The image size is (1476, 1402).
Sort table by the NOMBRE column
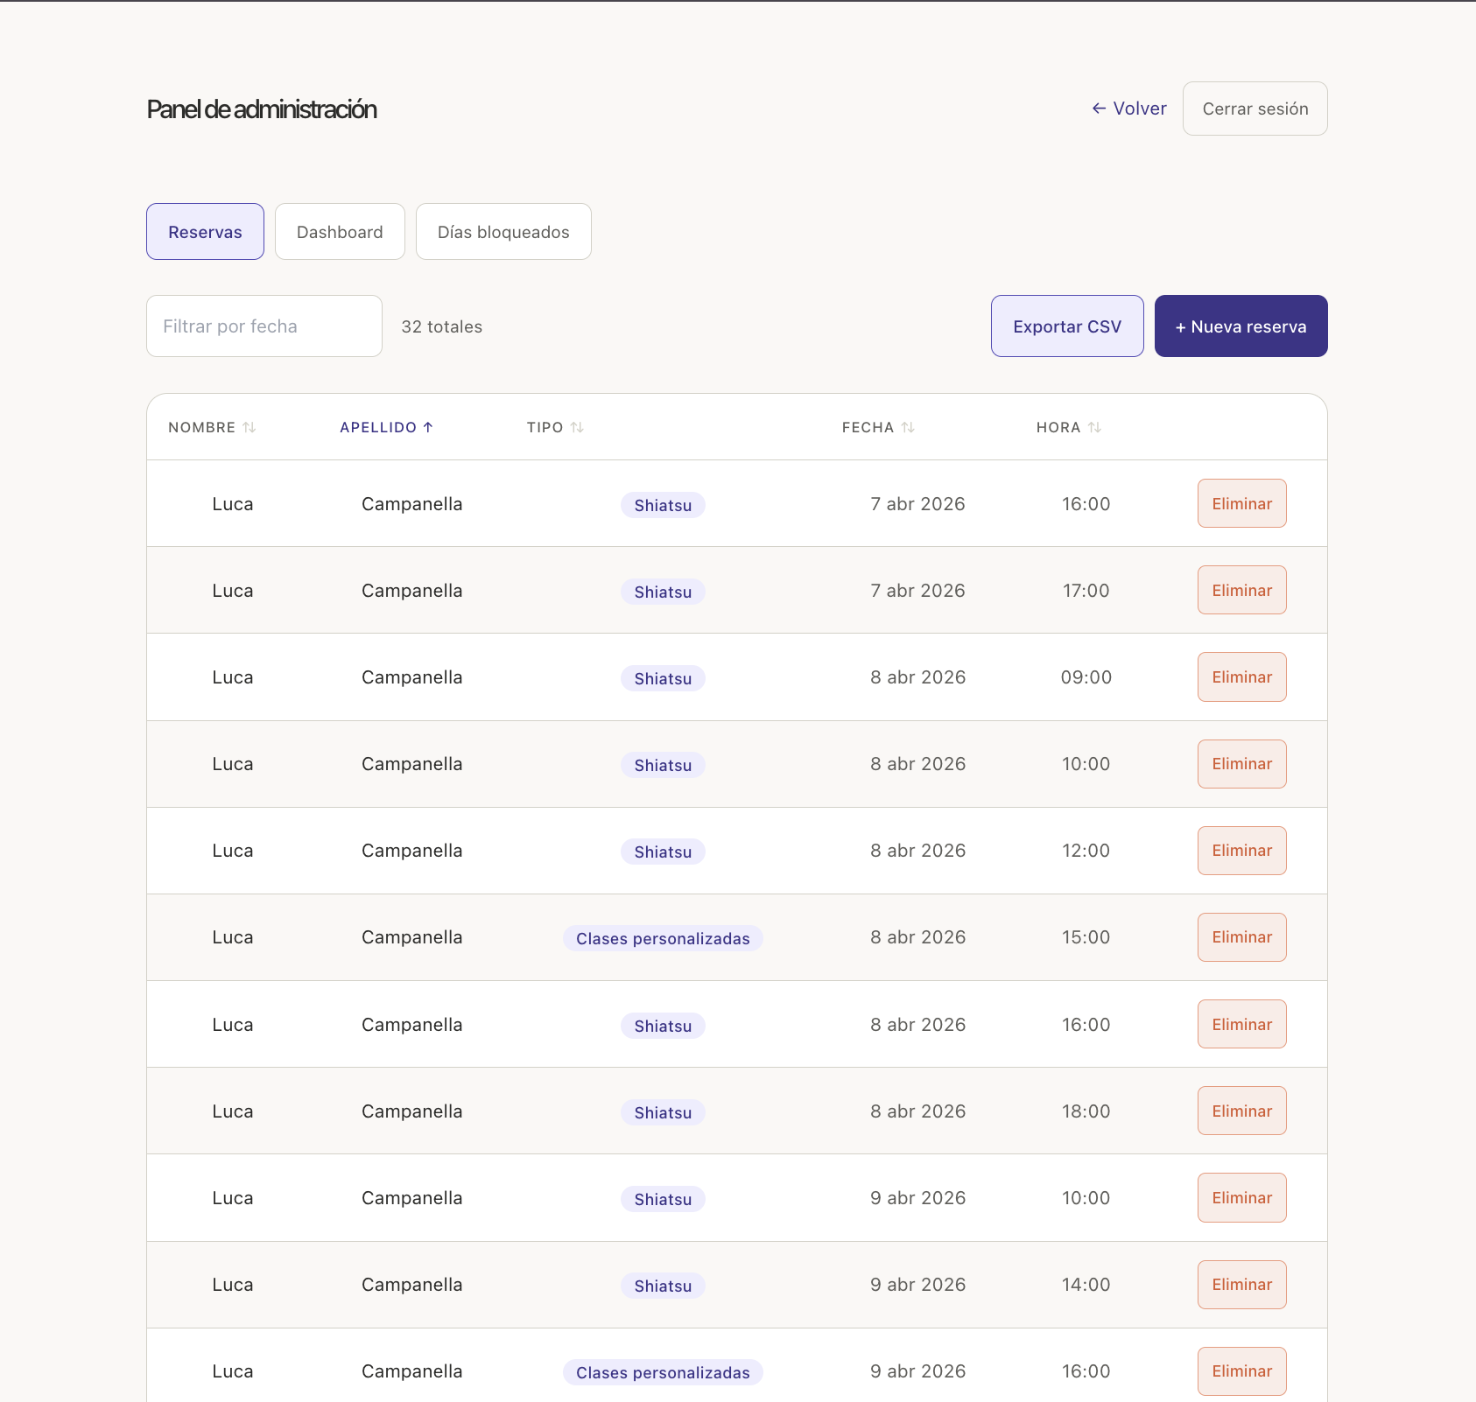(212, 427)
